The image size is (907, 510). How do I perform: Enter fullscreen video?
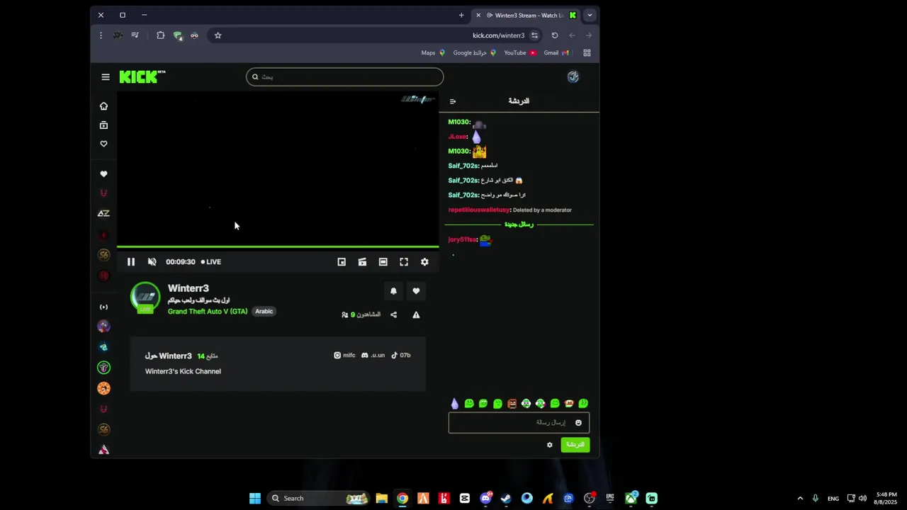click(404, 262)
